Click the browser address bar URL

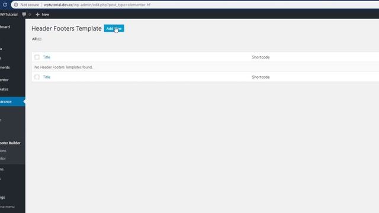pyautogui.click(x=97, y=5)
